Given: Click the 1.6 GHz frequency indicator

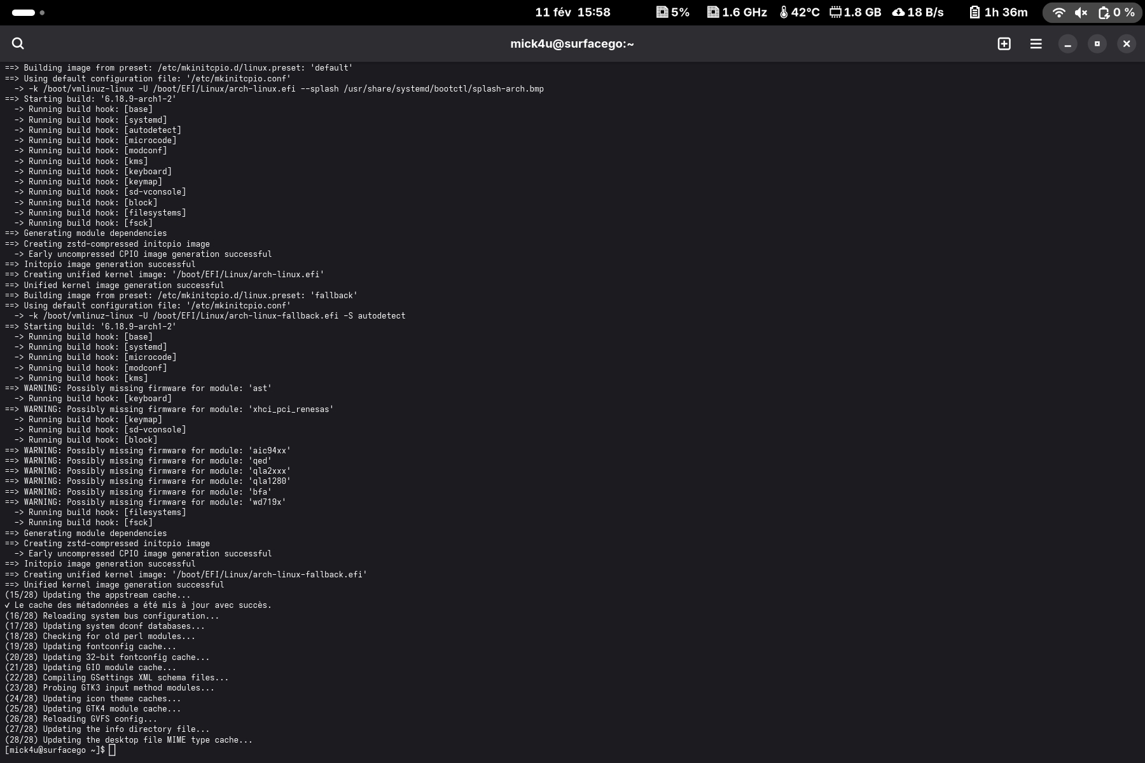Looking at the screenshot, I should tap(737, 12).
